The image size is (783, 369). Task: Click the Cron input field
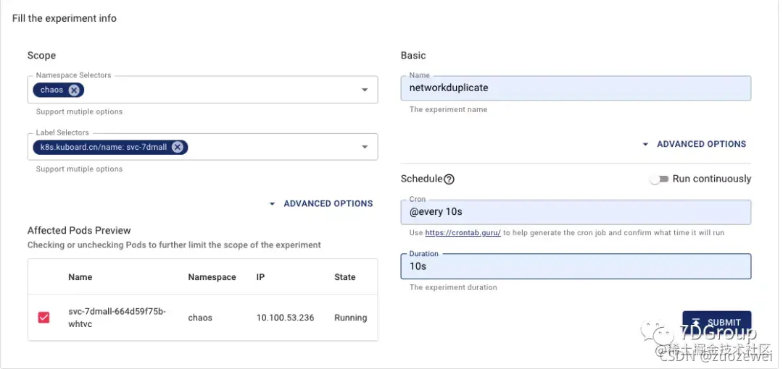tap(575, 212)
